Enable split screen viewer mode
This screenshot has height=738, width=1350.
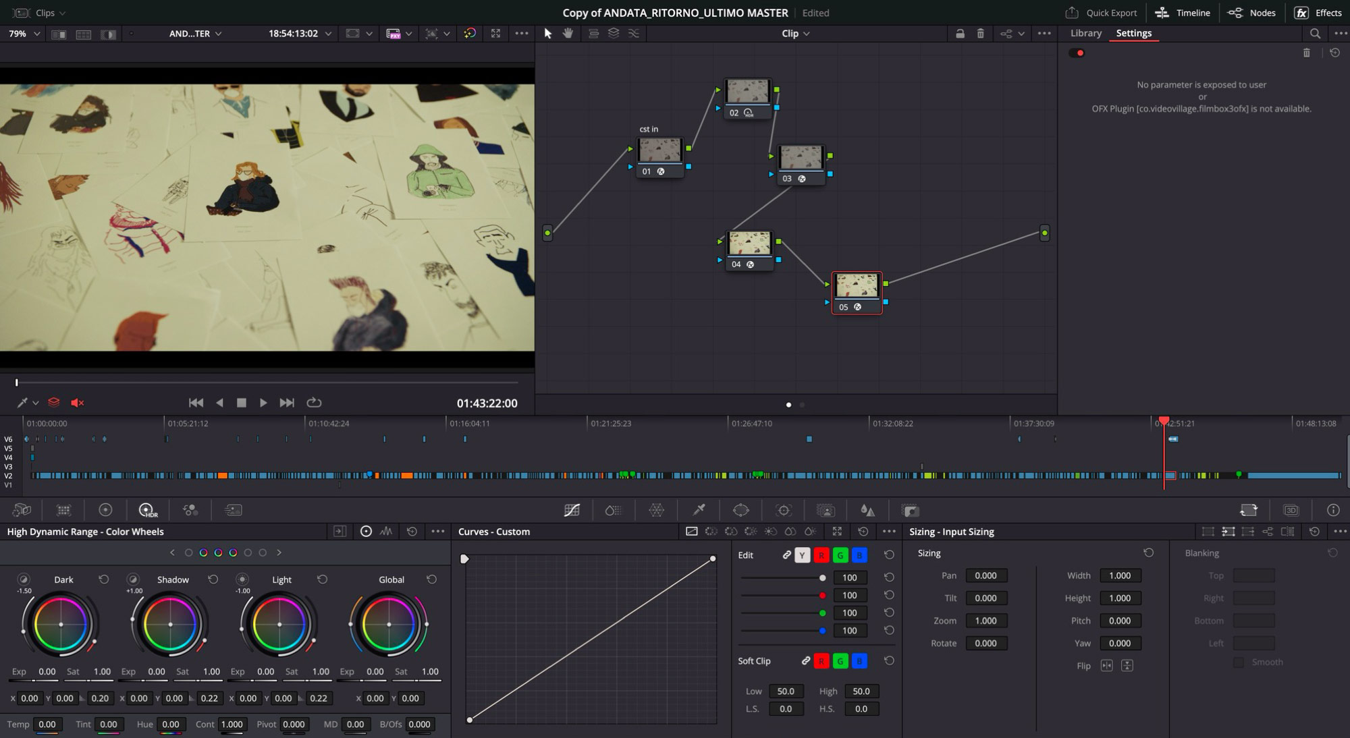83,34
